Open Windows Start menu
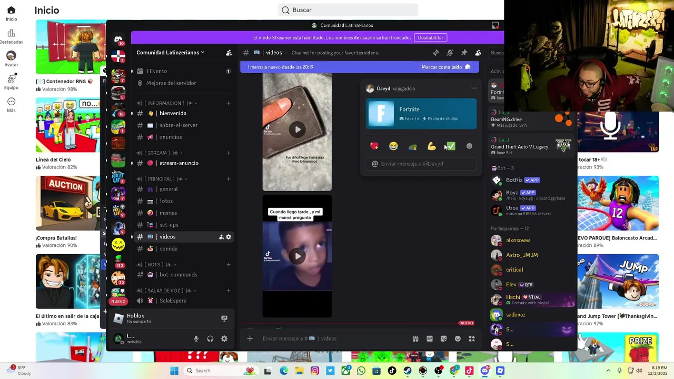Screen dimensions: 674x379 tap(174, 371)
